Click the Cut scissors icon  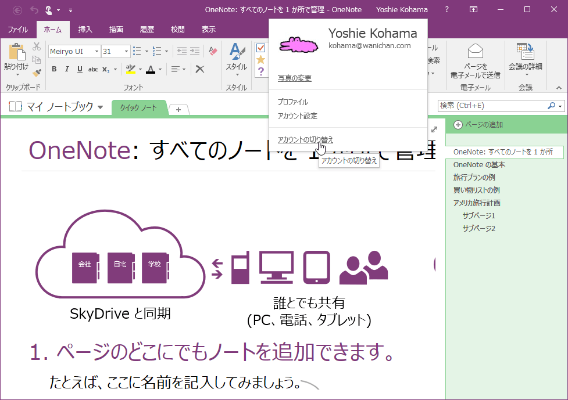pos(36,46)
